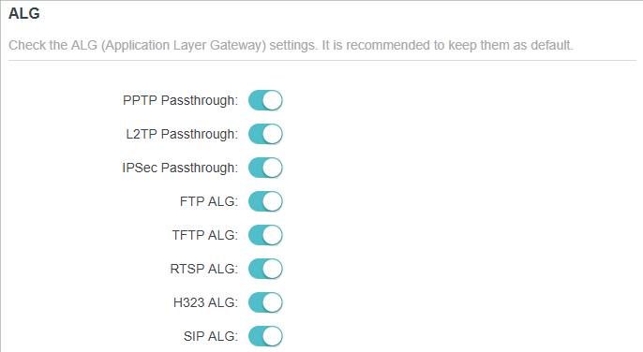643x352 pixels.
Task: Toggle IPSec Passthrough off
Action: click(x=265, y=168)
